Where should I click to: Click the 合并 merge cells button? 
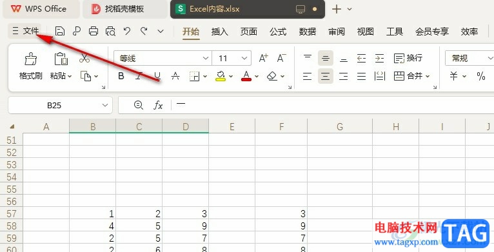click(411, 76)
